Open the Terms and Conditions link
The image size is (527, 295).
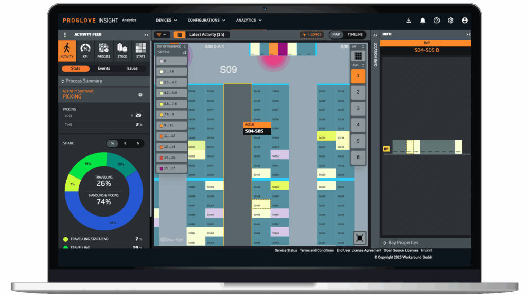tap(317, 251)
